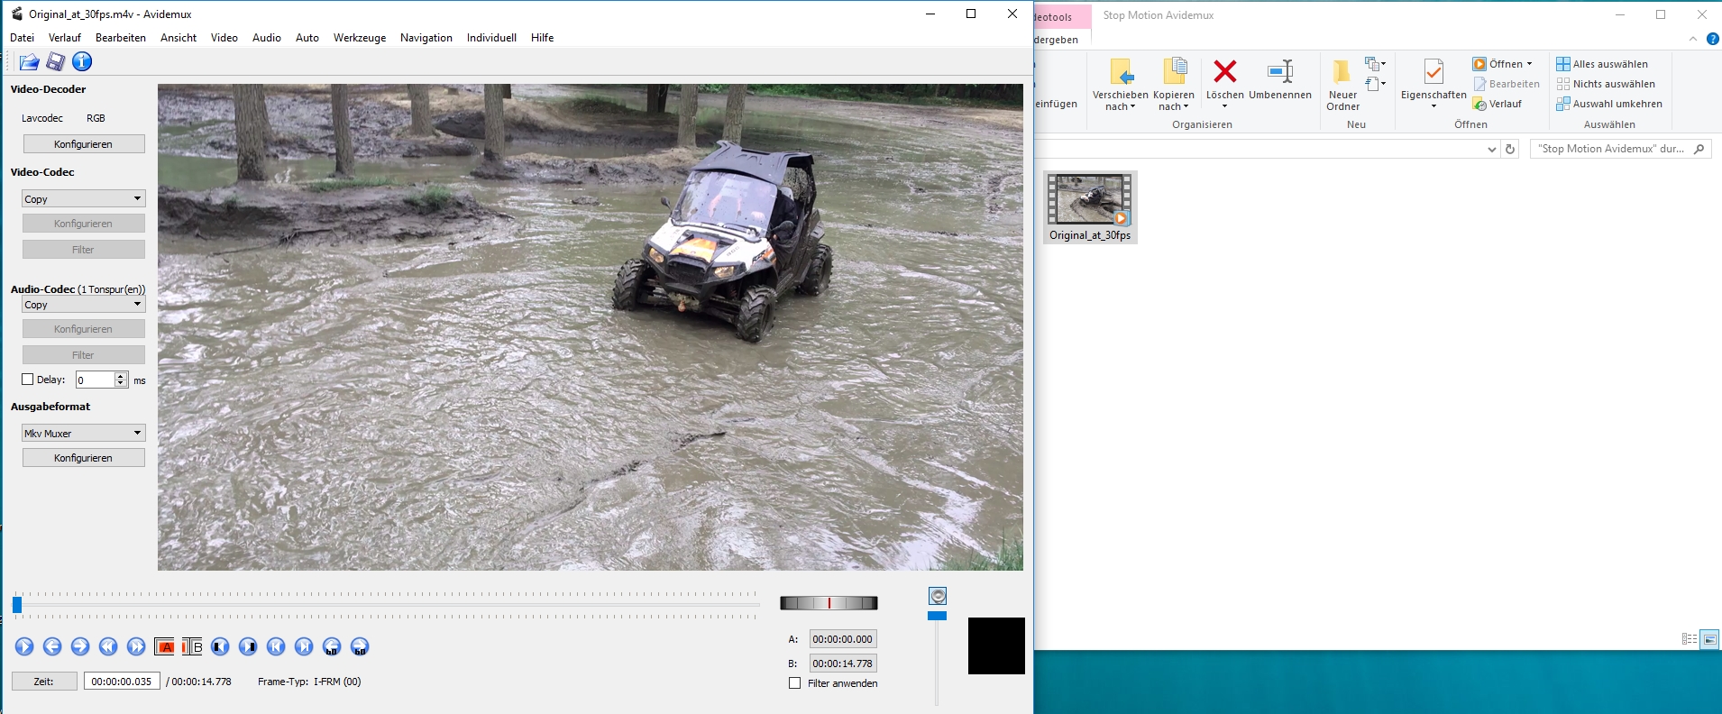Open the video information icon
Screen dimensions: 1722x714
tap(82, 61)
